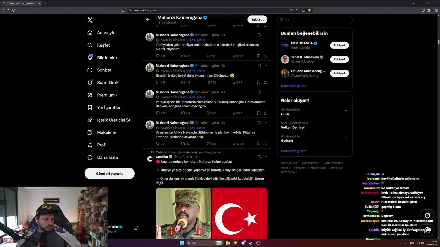This screenshot has height=247, width=440.
Task: Open Anasayfa in the sidebar
Action: [101, 33]
